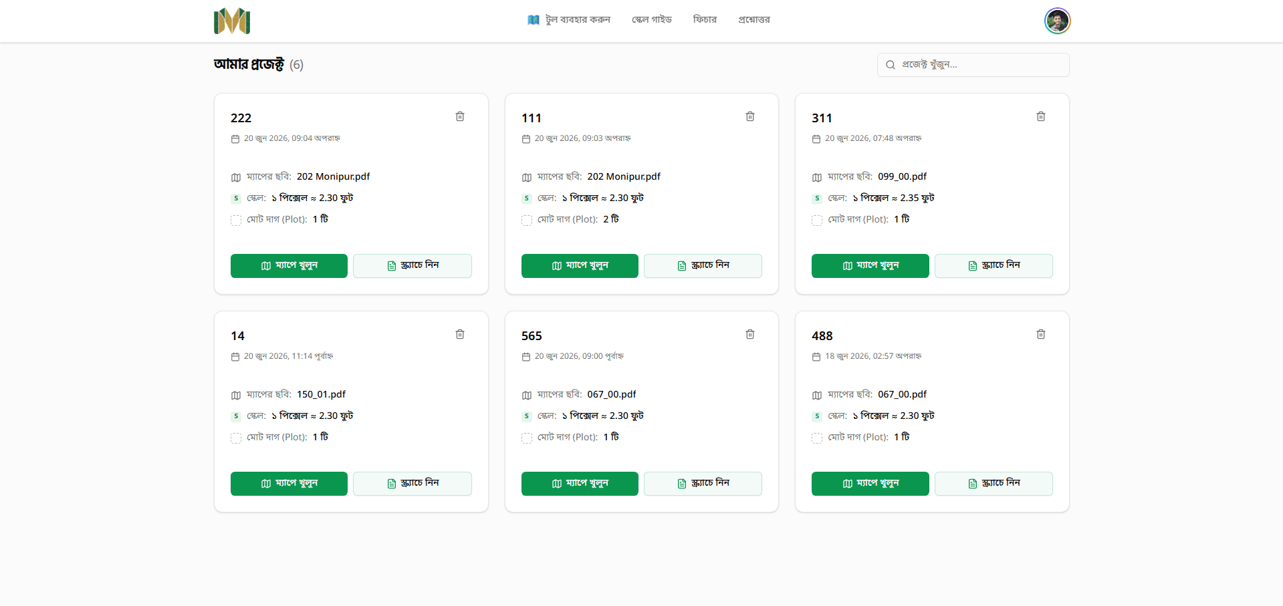Click the আমার প্রজেক্ট page heading
Screen dimensions: 1283x606
coord(249,64)
